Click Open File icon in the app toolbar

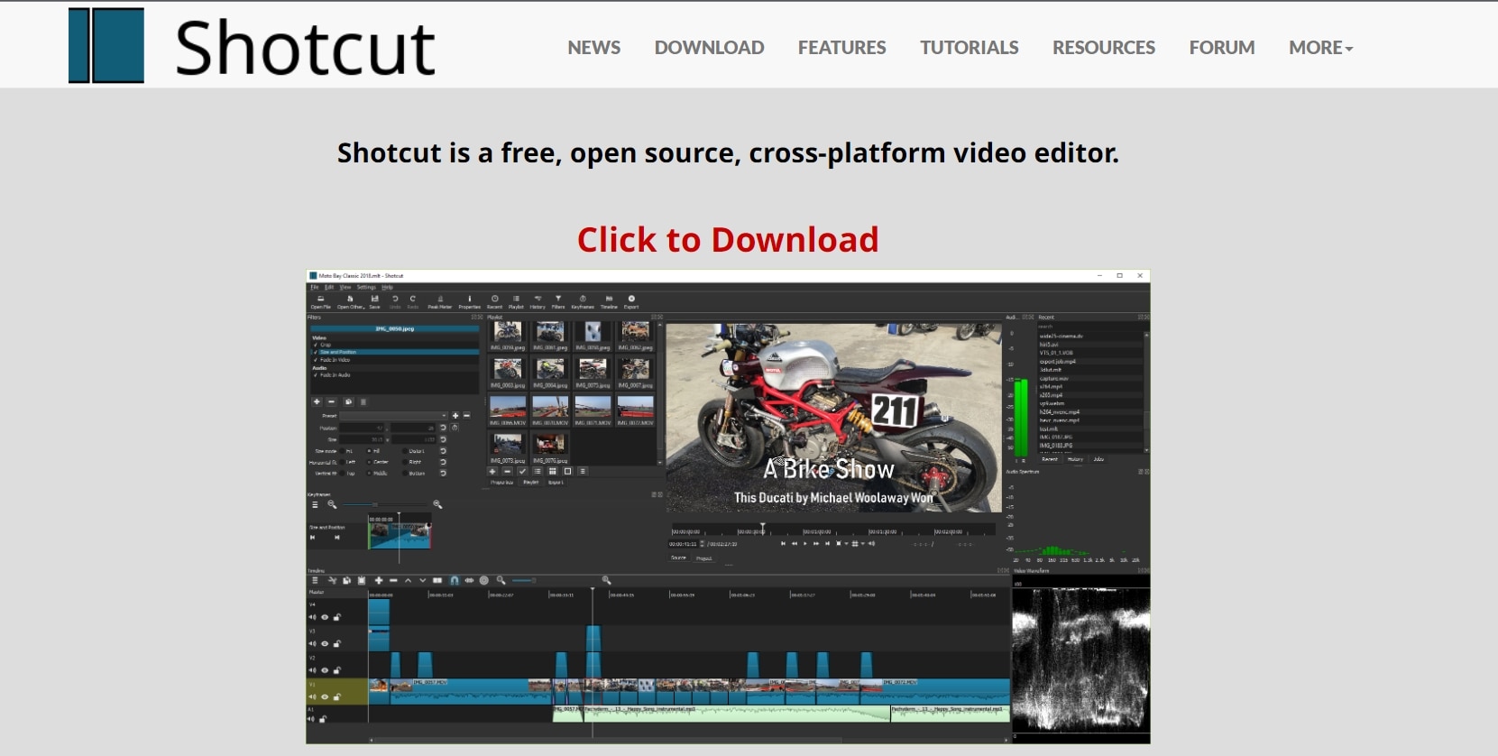(321, 302)
